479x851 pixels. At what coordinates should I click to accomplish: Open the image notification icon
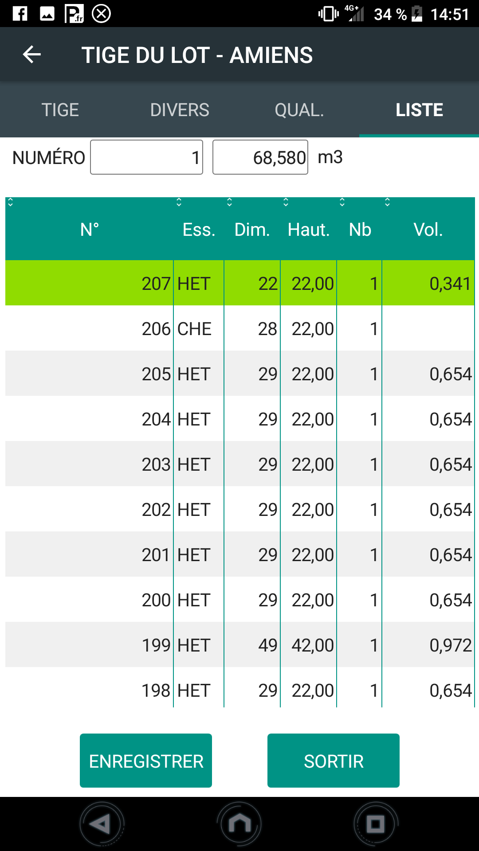(x=47, y=14)
